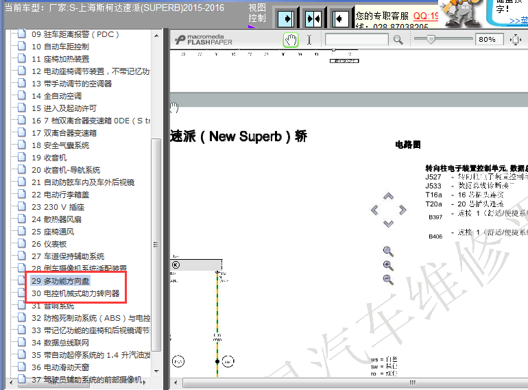Image resolution: width=528 pixels, height=390 pixels.
Task: Click the document icon of 36 电动滑动天窗
Action: [22, 367]
